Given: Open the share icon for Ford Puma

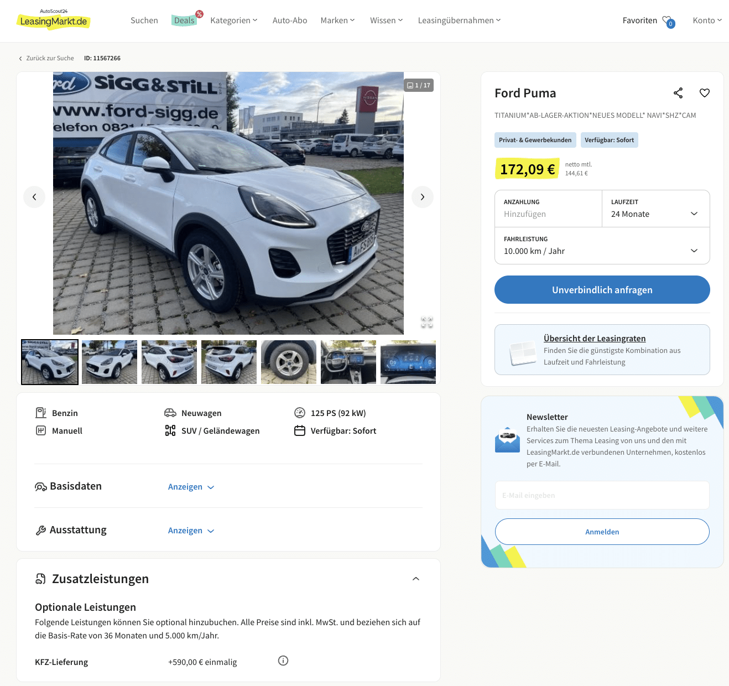Looking at the screenshot, I should (x=678, y=93).
